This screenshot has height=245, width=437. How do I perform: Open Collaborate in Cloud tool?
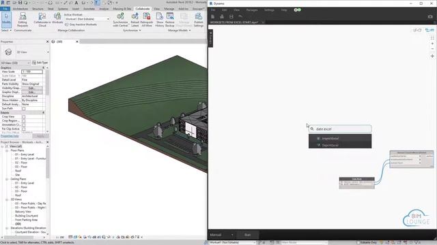coord(42,20)
